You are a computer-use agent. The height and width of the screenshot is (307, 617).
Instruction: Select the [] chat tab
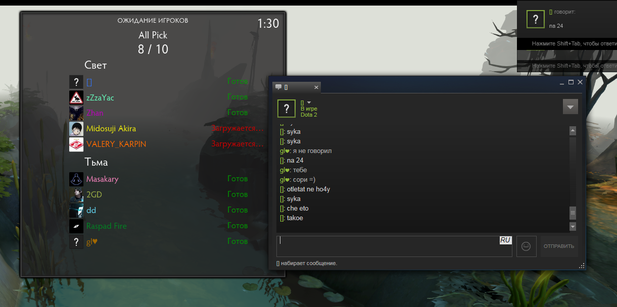pos(296,87)
